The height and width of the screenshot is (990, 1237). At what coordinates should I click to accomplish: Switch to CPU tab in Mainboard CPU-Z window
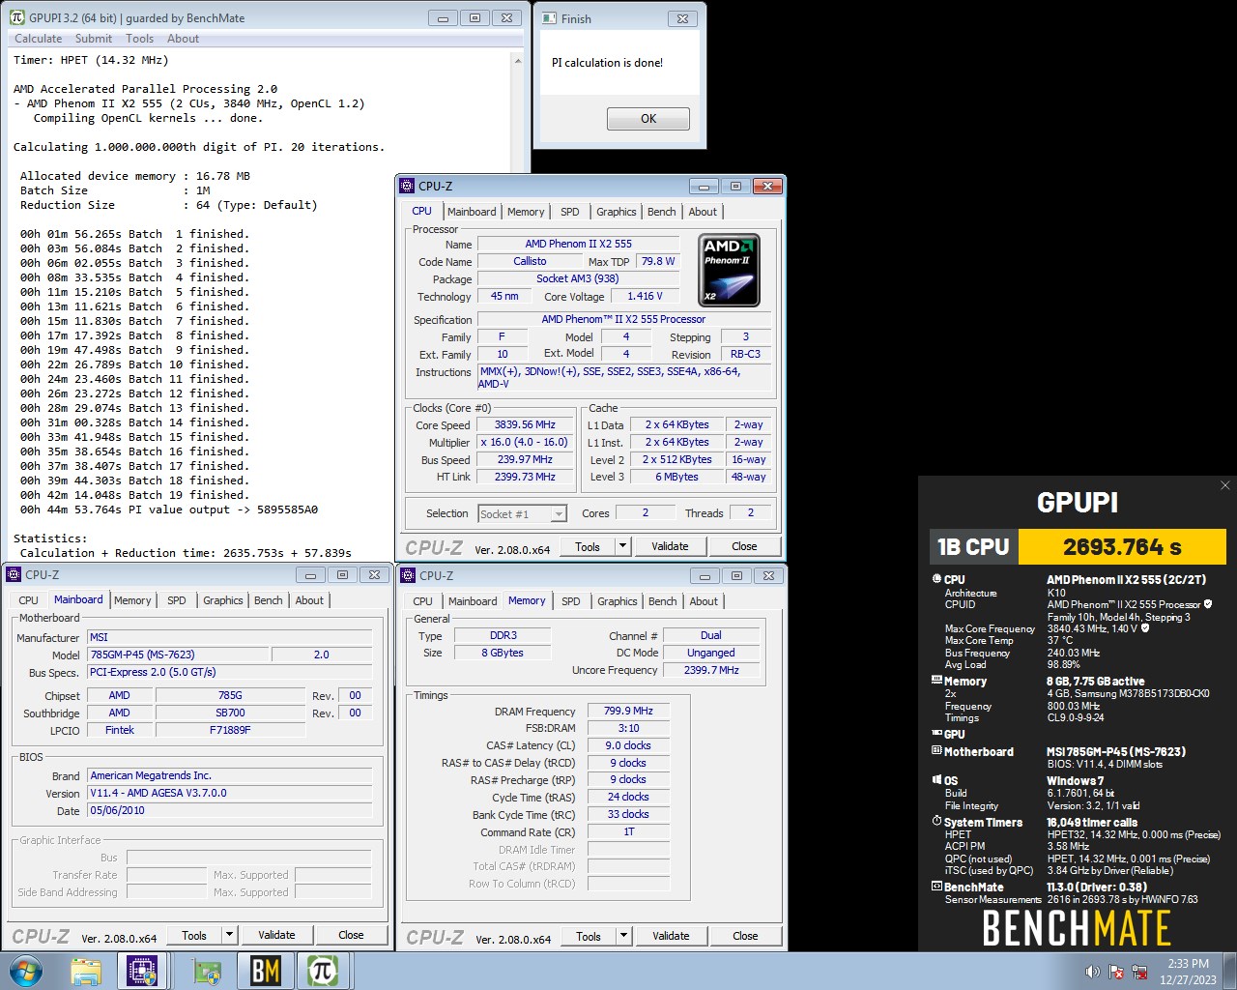(29, 600)
